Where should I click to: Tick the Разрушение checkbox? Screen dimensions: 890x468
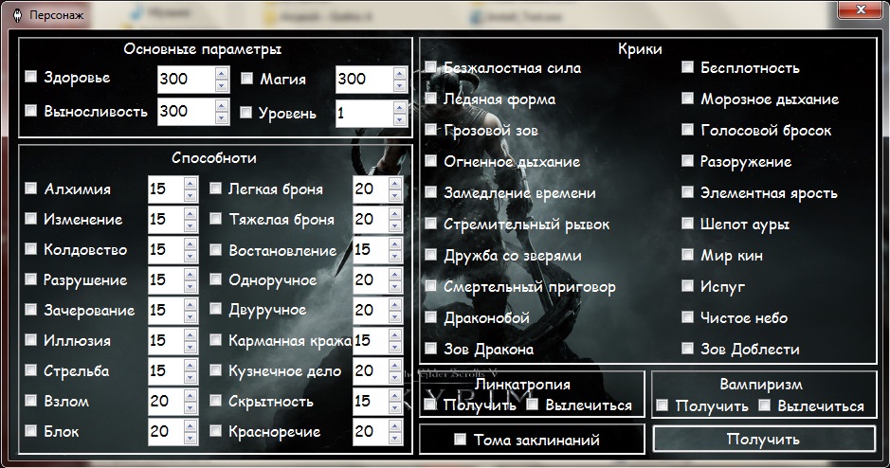pyautogui.click(x=31, y=279)
